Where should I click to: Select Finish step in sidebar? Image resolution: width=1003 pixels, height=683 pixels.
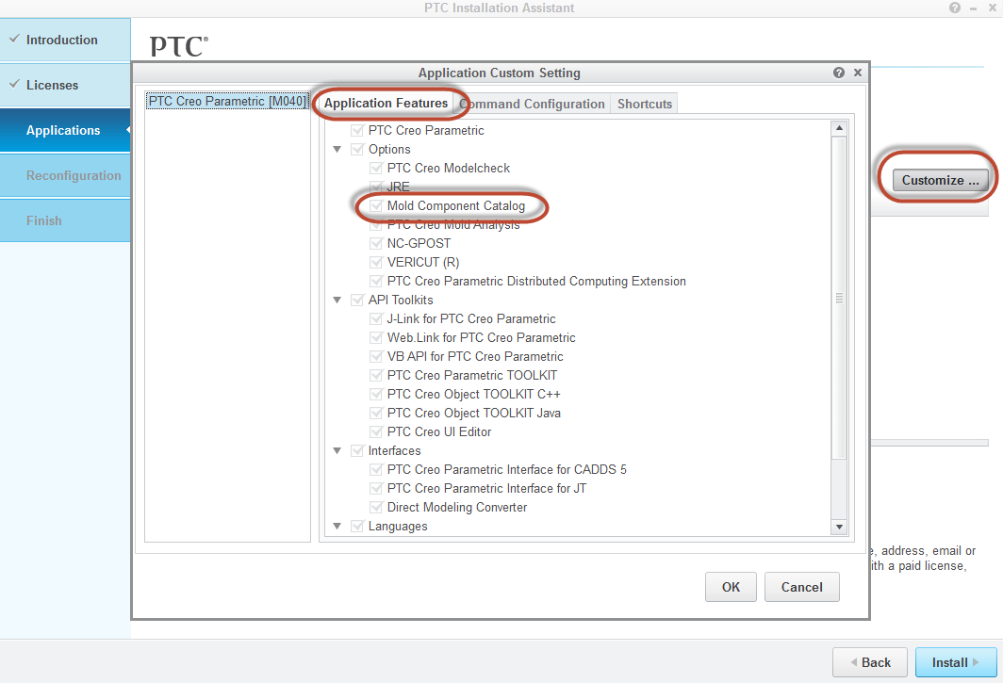65,220
